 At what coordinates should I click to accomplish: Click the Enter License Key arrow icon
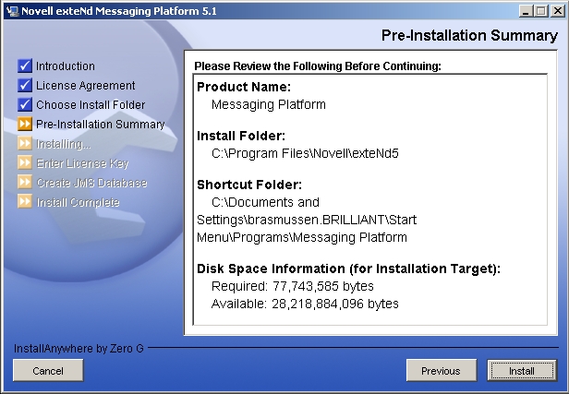[25, 163]
